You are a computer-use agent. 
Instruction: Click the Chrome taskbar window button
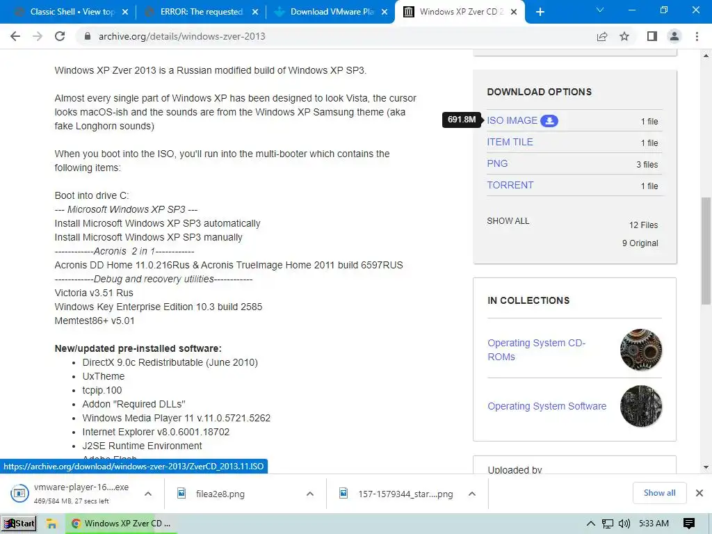pyautogui.click(x=121, y=524)
